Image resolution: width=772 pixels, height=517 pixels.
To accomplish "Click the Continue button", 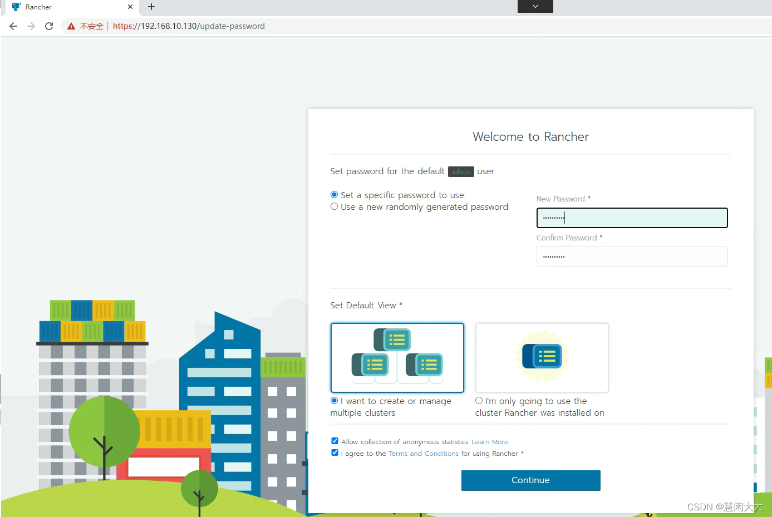I will [x=530, y=480].
